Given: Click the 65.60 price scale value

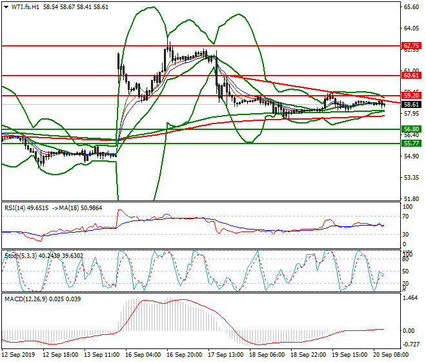Looking at the screenshot, I should tap(411, 7).
